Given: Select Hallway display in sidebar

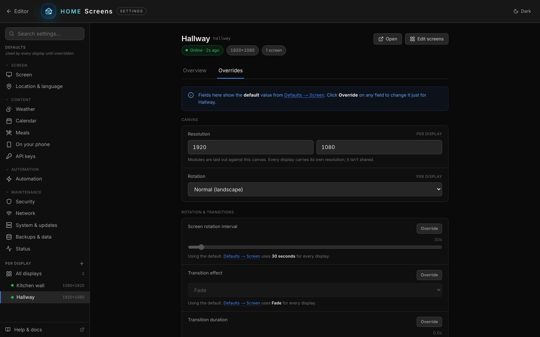Looking at the screenshot, I should [x=45, y=297].
